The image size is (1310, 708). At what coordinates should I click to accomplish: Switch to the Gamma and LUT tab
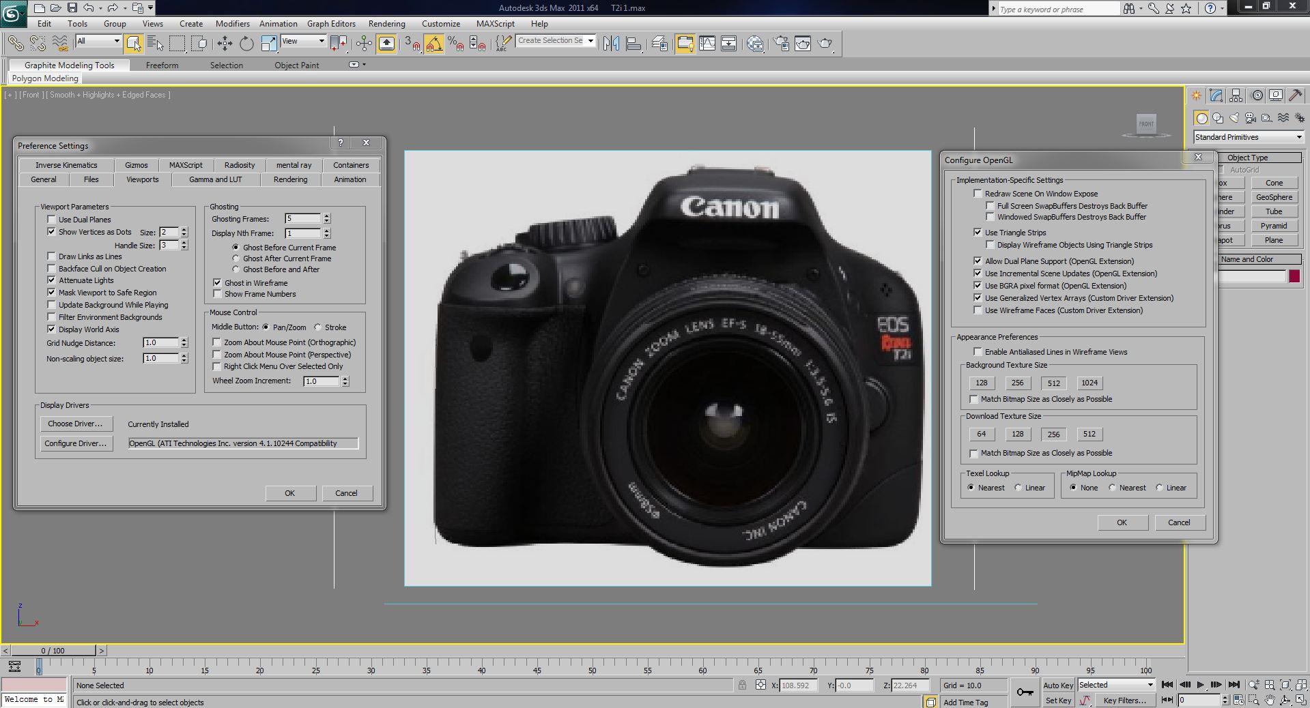[x=215, y=179]
